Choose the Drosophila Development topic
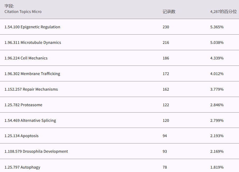The image size is (239, 172). 36,151
